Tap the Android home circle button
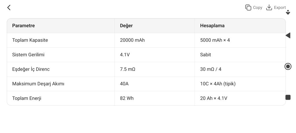 (288, 66)
